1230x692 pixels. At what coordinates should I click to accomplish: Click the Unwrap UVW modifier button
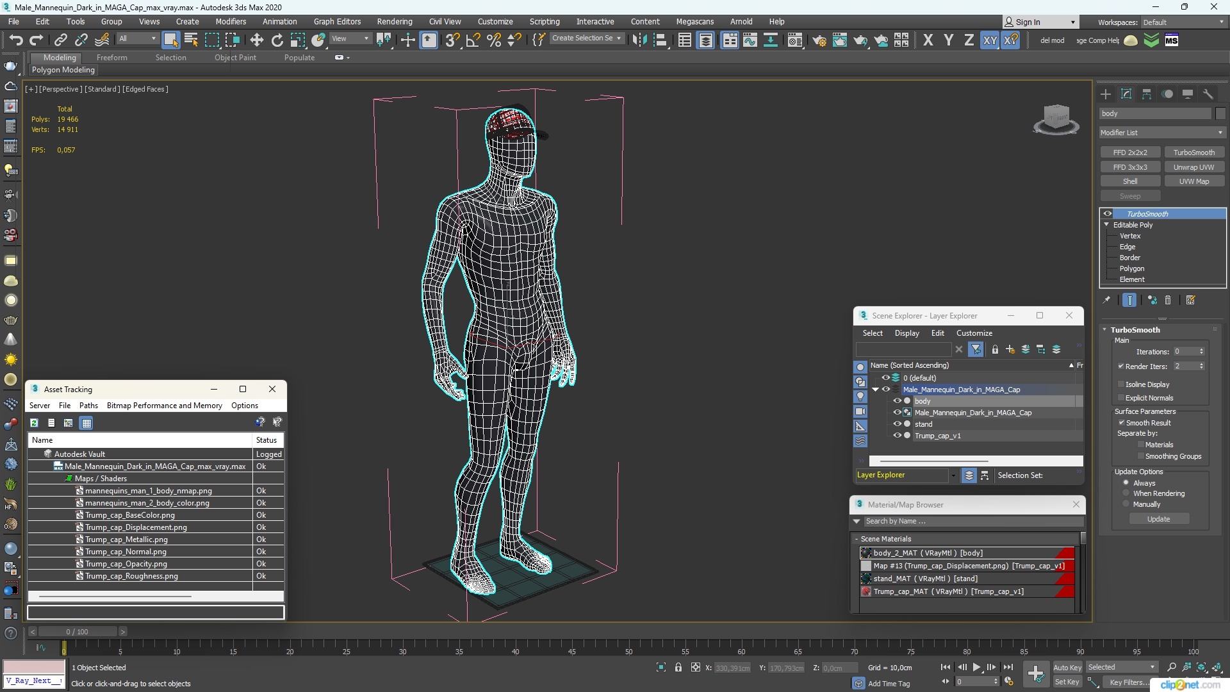[x=1193, y=167]
